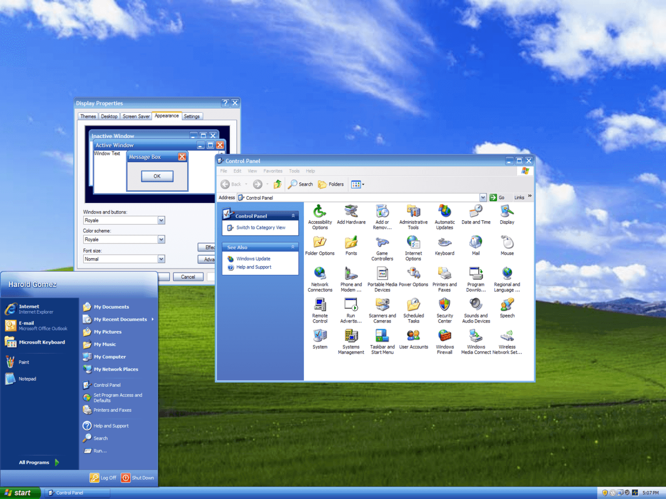Click the Folders button on the toolbar
This screenshot has height=499, width=666.
(331, 184)
